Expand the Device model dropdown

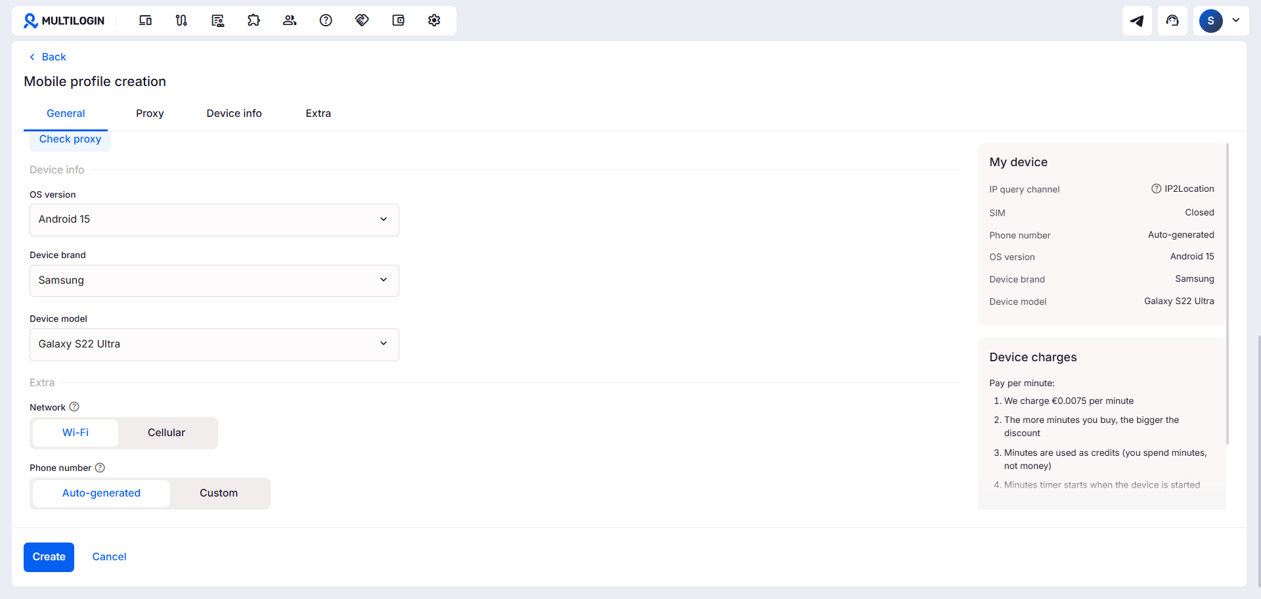214,344
